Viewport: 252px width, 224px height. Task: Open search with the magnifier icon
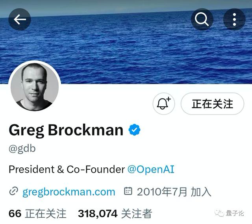[x=202, y=19]
